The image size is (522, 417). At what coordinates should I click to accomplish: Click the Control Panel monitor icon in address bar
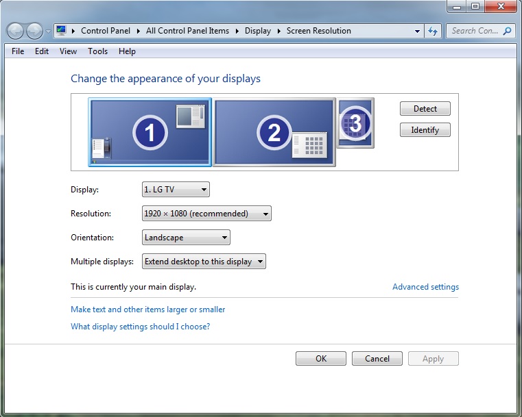pos(61,31)
